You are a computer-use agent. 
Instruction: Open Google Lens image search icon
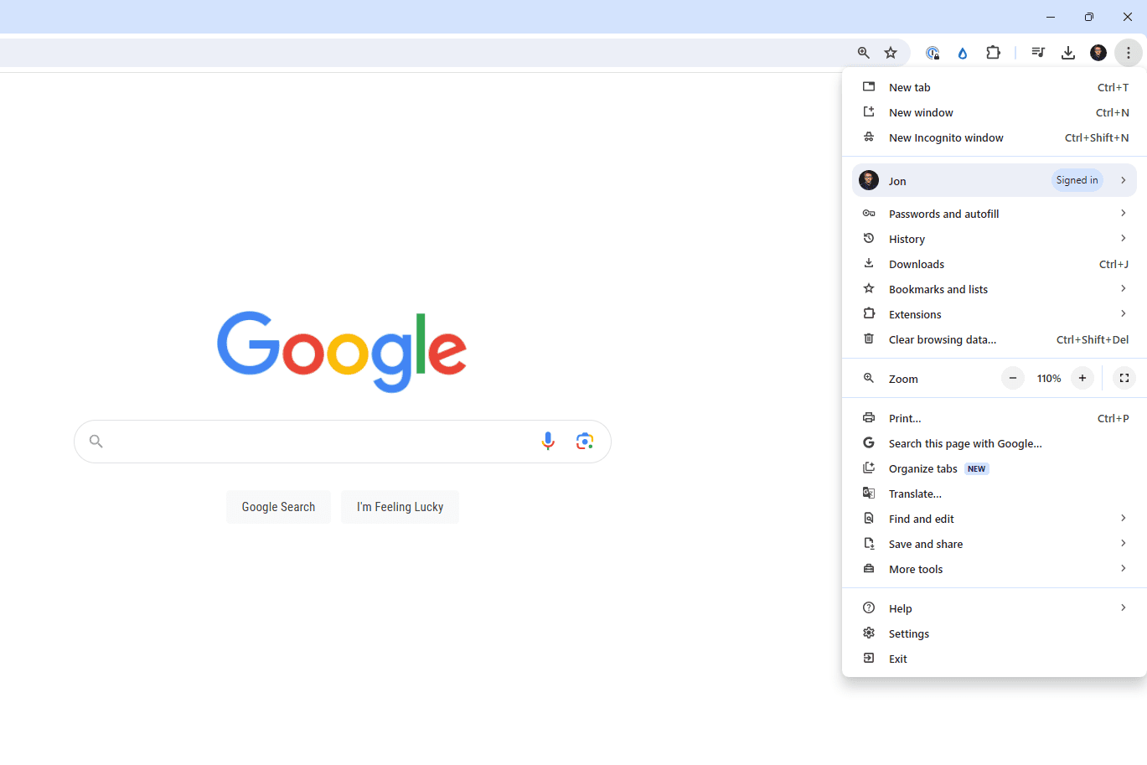tap(585, 442)
